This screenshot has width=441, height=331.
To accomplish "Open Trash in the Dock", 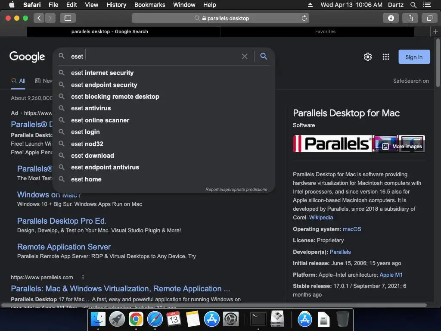I will point(342,319).
